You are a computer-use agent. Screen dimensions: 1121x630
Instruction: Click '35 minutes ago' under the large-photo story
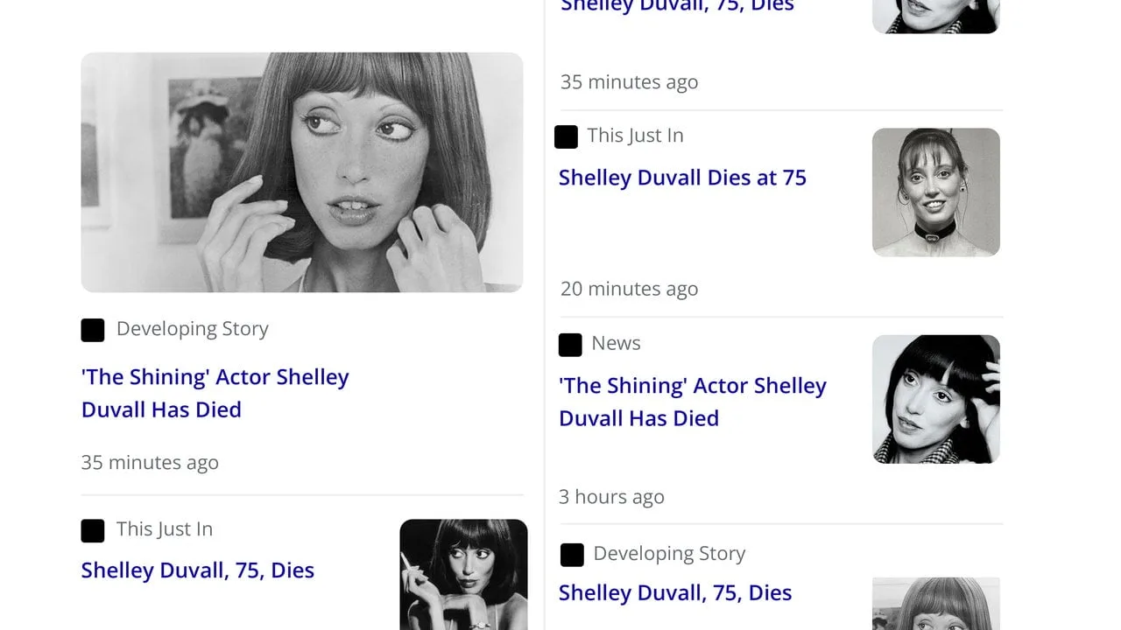coord(150,463)
